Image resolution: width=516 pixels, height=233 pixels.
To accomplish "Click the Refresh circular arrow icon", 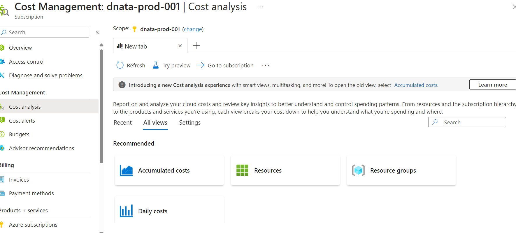I will pyautogui.click(x=120, y=65).
